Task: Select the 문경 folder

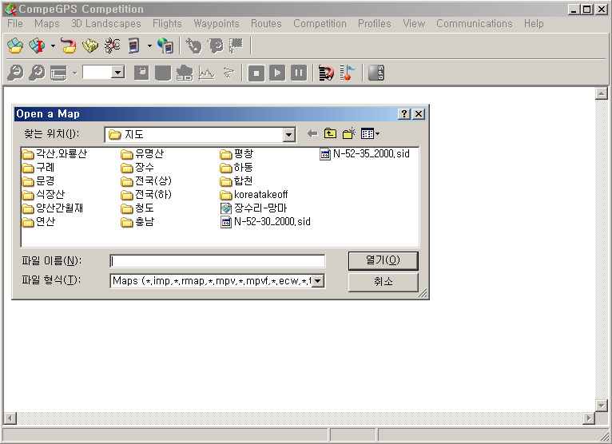Action: pos(38,181)
